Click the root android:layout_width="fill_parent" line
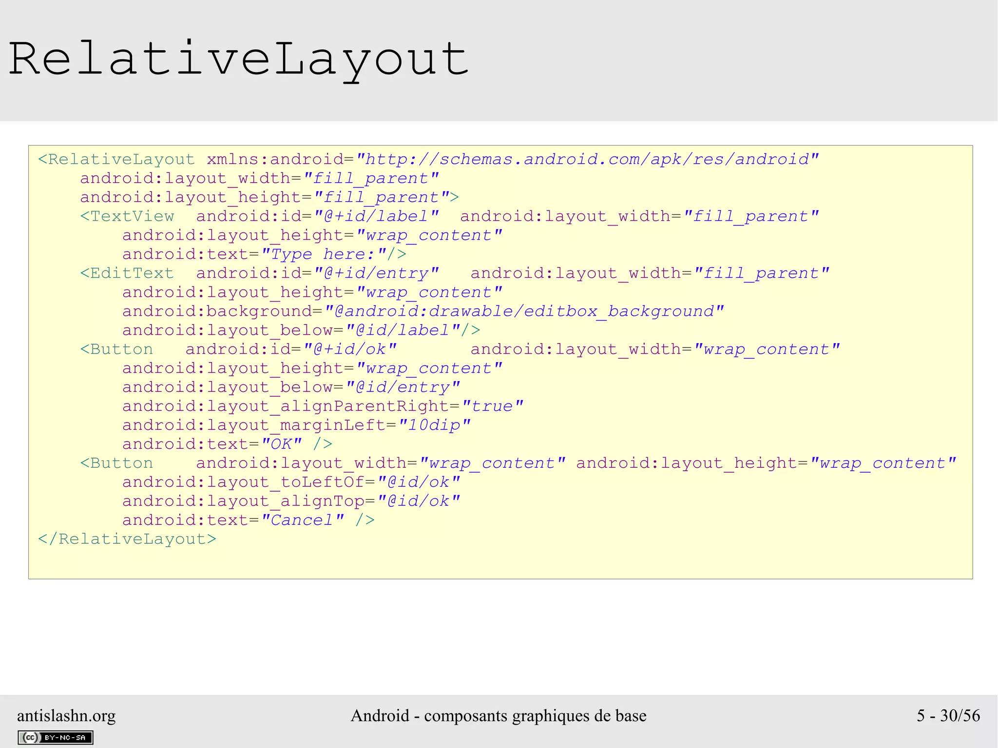The width and height of the screenshot is (998, 748). 259,178
